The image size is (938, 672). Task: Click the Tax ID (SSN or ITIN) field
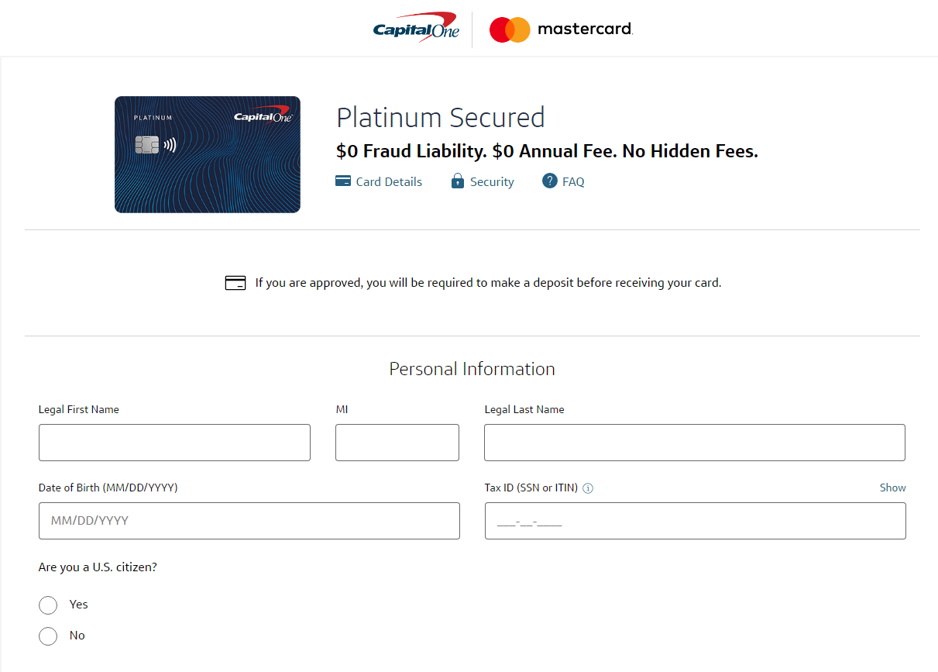[x=696, y=521]
